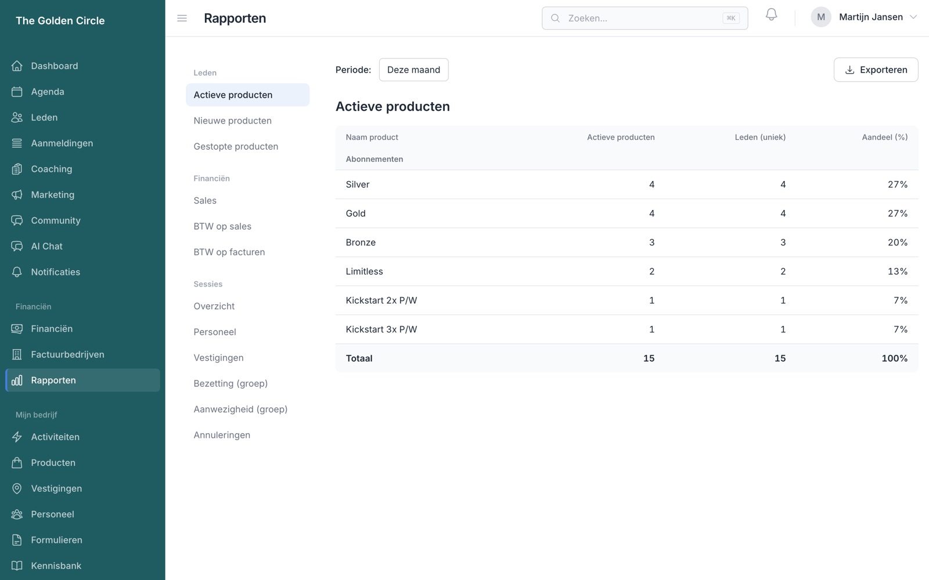
Task: Select the Sales report
Action: coord(247,201)
